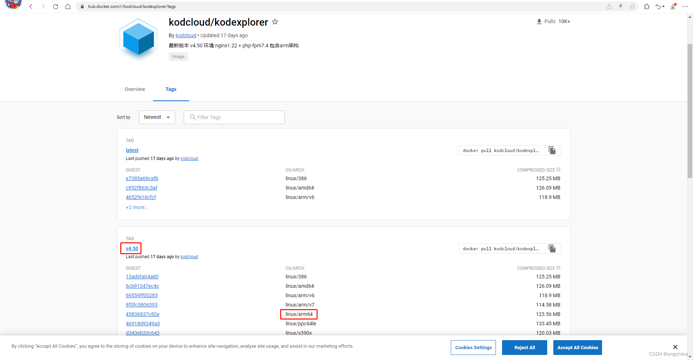Click the page vertical scrollbar thumb
This screenshot has height=360, width=693.
(690, 110)
